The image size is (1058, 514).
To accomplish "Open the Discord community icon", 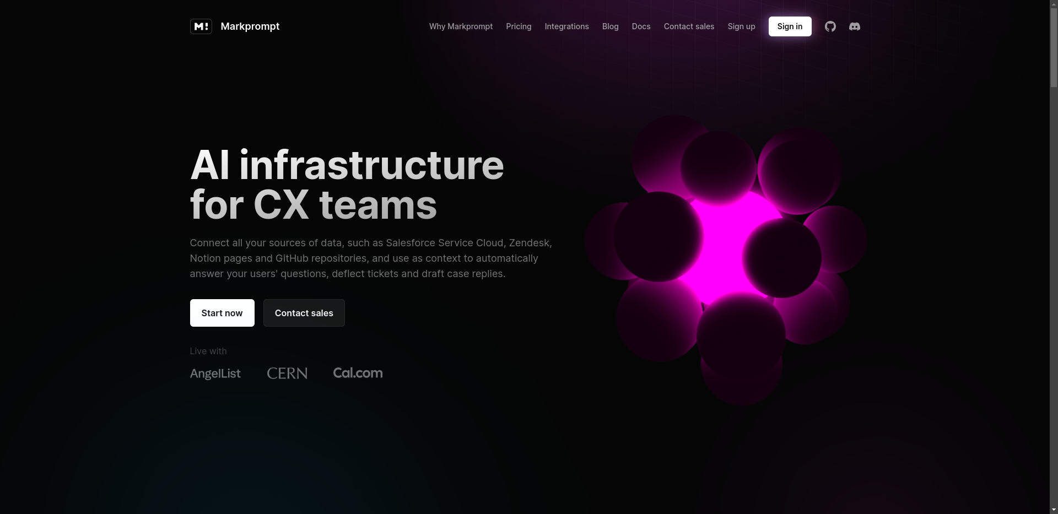I will coord(854,26).
